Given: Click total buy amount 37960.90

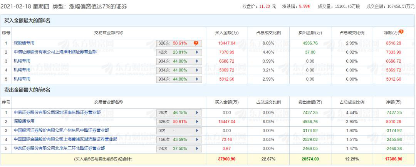Looking at the screenshot, I should point(226,159).
